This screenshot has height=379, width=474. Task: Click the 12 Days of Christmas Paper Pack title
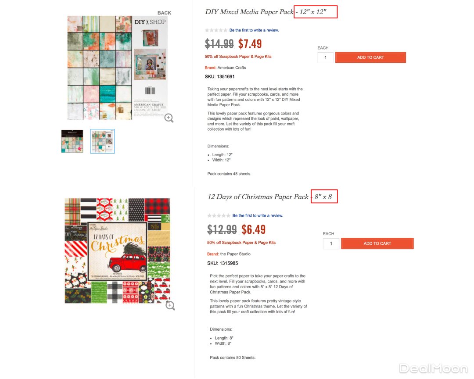click(x=258, y=197)
